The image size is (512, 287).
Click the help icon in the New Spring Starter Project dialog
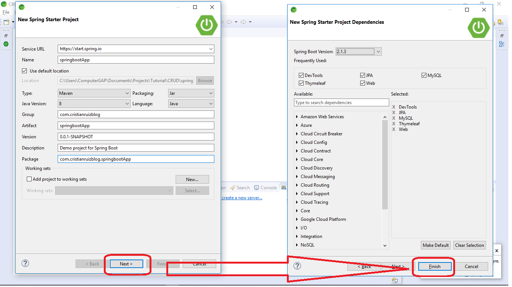[25, 263]
